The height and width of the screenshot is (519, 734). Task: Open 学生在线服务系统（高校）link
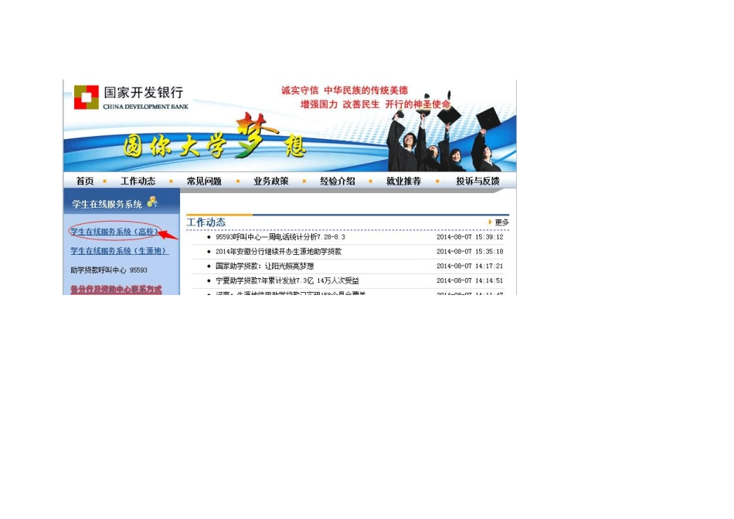114,232
